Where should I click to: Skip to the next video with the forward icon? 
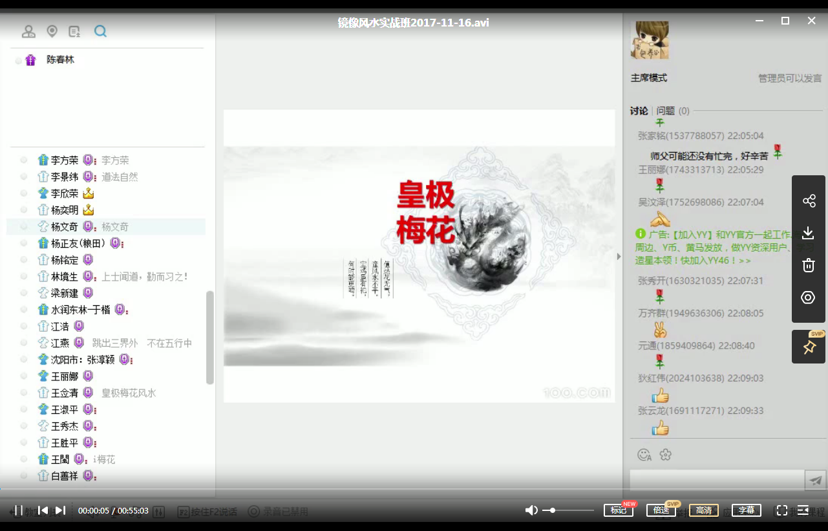point(60,510)
